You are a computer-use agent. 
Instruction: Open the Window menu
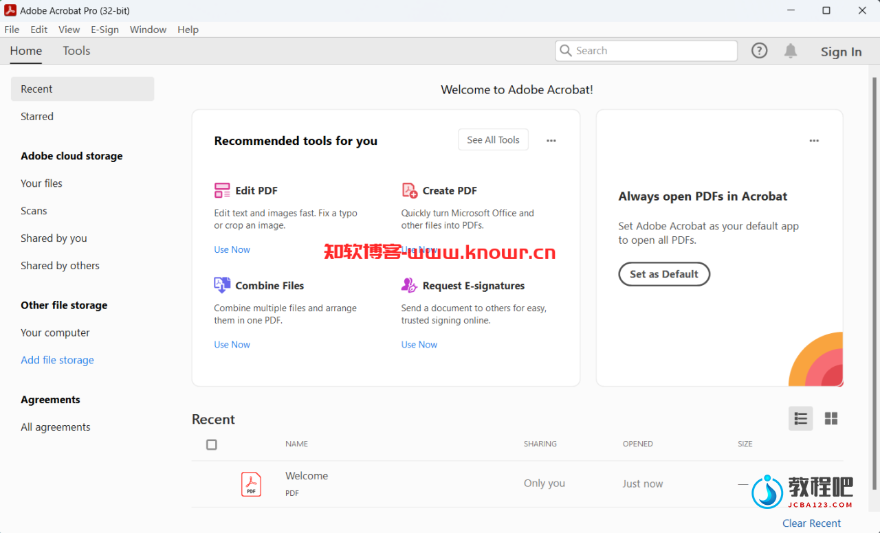(x=148, y=30)
